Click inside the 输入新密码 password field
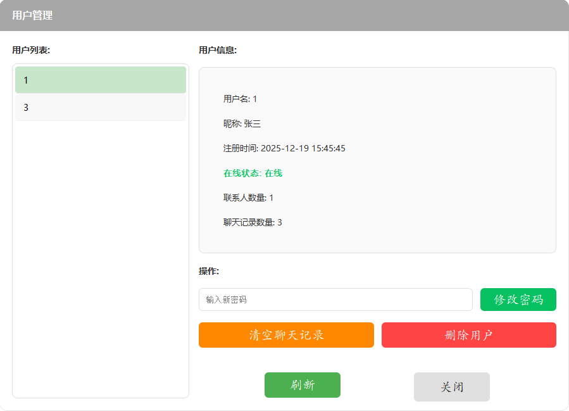569x411 pixels. coord(335,299)
